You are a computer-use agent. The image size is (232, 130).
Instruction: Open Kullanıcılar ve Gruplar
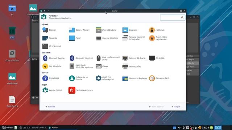coord(78,78)
